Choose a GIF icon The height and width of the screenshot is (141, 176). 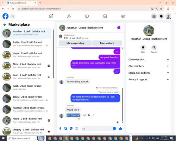(x=76, y=129)
